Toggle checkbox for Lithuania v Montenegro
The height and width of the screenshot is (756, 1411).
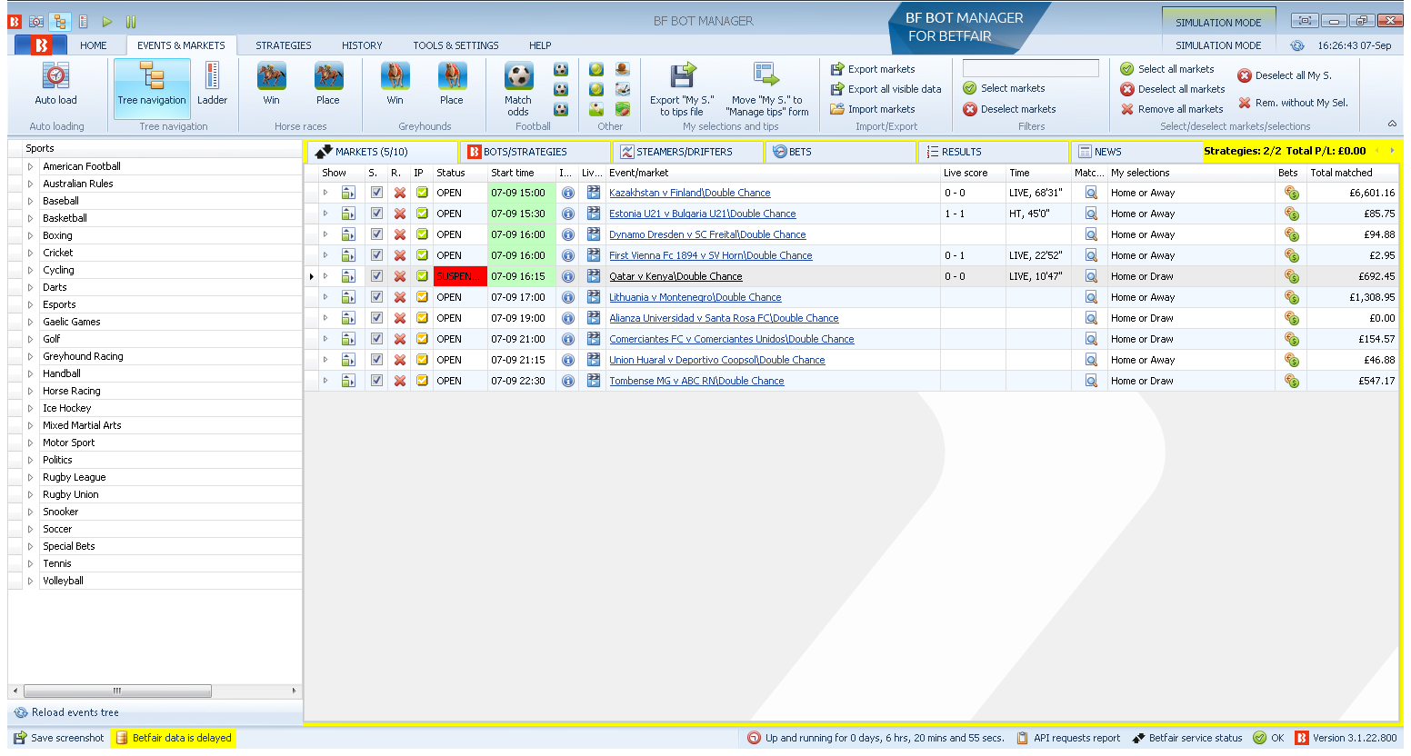tap(376, 297)
